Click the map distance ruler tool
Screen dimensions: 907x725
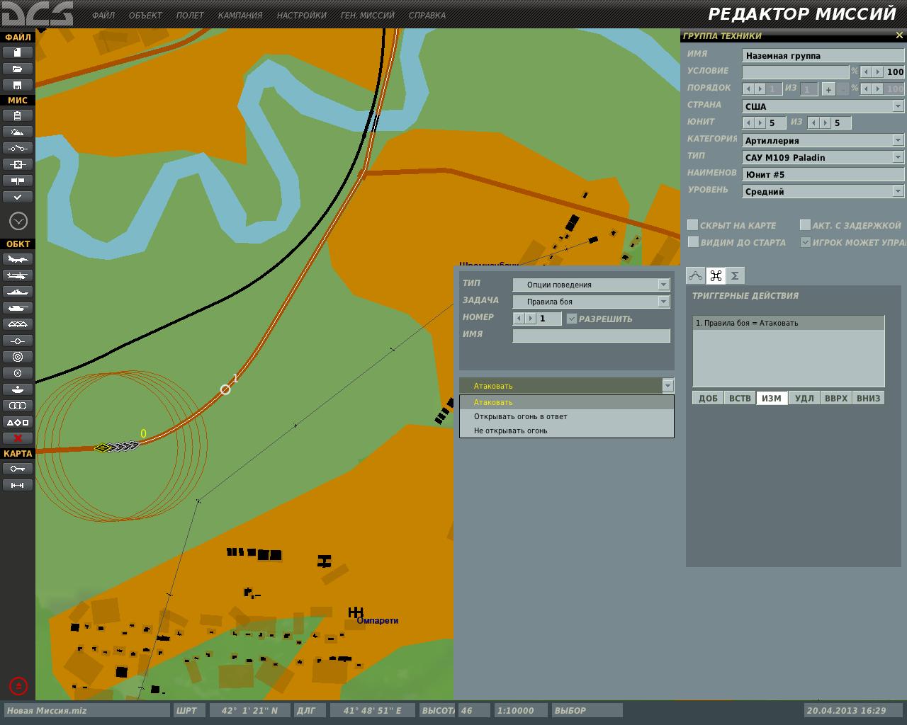pyautogui.click(x=18, y=485)
